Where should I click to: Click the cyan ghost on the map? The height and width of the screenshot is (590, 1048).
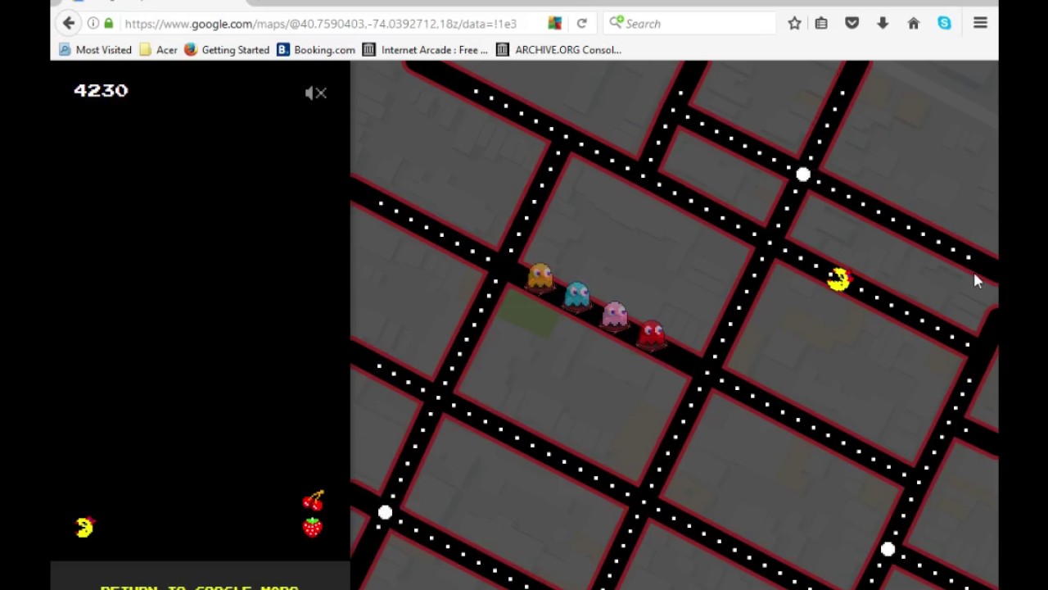577,295
